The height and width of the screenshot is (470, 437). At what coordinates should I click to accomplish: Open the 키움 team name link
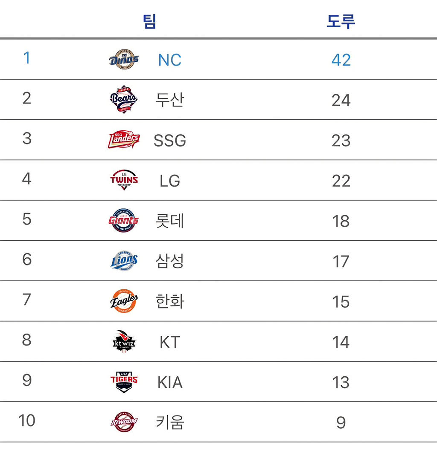pyautogui.click(x=169, y=422)
